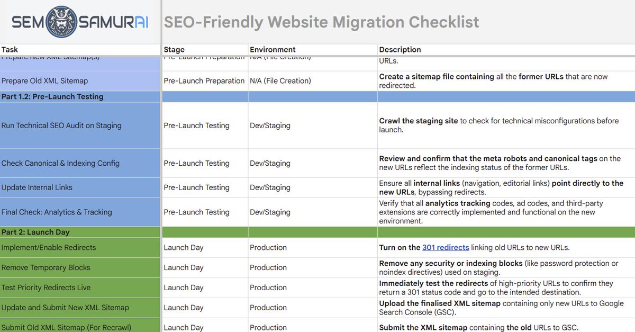Select Dev/Staging cell in Technical SEO Audit row
635x332 pixels.
pyautogui.click(x=313, y=125)
